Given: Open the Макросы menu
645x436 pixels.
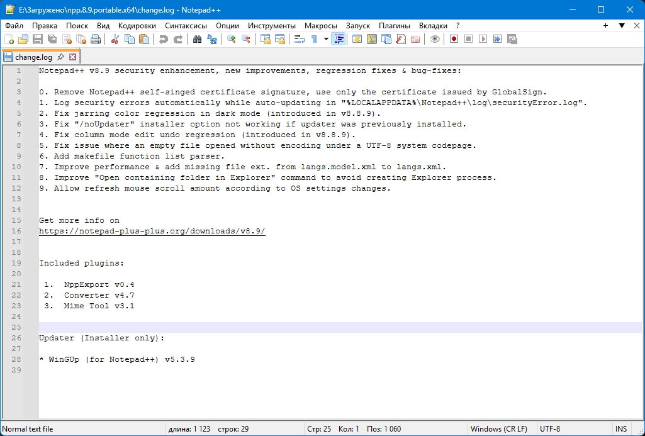Looking at the screenshot, I should click(x=321, y=26).
